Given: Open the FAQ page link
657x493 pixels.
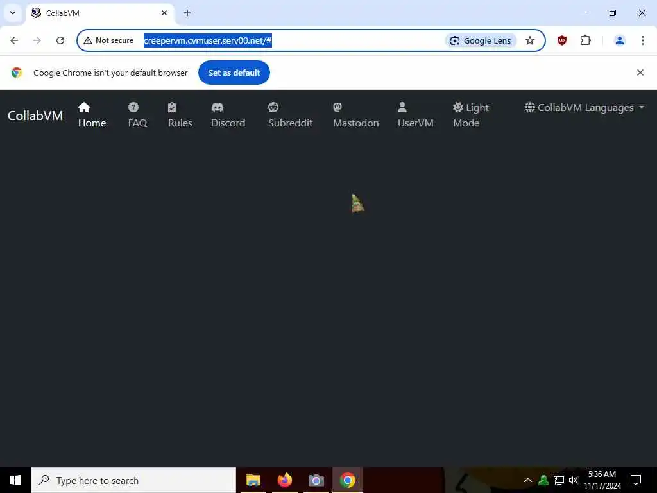Looking at the screenshot, I should [x=137, y=115].
